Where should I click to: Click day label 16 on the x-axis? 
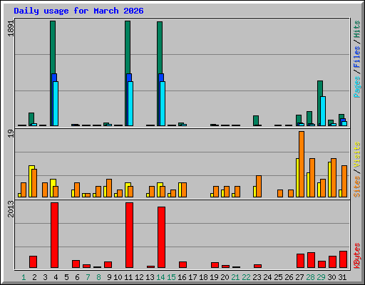(x=182, y=277)
